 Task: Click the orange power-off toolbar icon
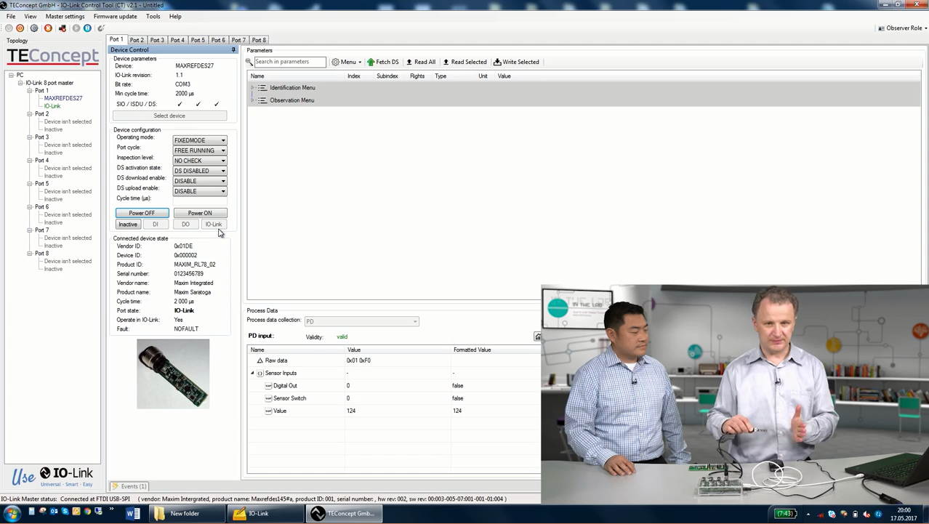coord(20,28)
